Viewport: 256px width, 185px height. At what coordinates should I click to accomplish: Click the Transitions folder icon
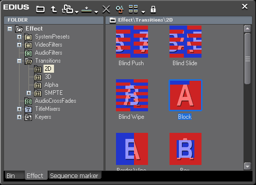pos(28,61)
